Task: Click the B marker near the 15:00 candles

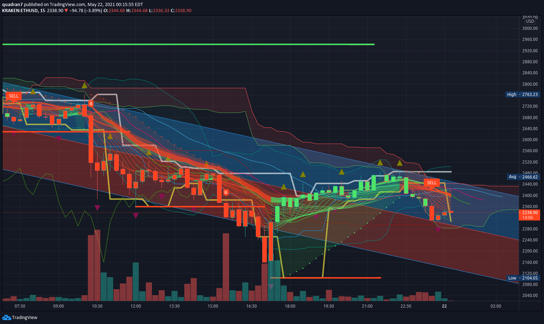Action: 226,192
